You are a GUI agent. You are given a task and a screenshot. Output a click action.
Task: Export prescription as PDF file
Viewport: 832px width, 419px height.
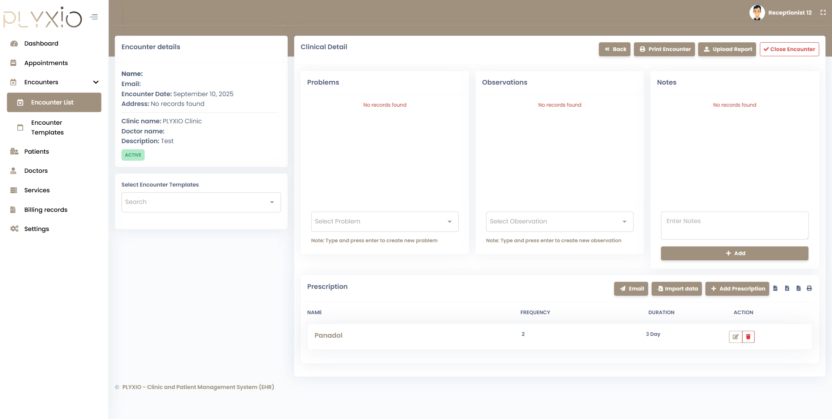tap(798, 288)
